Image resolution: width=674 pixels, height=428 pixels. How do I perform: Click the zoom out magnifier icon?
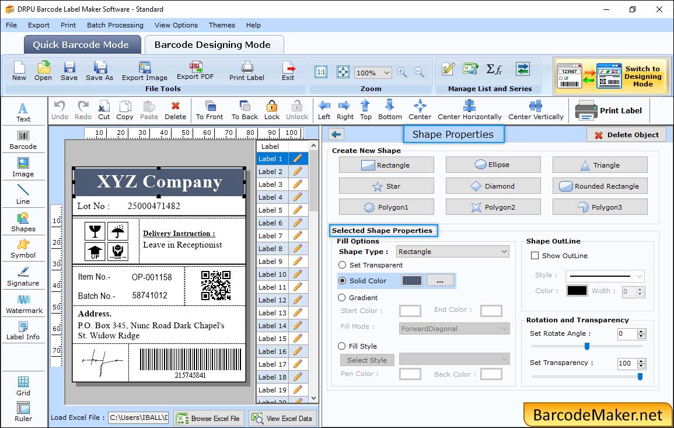pos(420,72)
